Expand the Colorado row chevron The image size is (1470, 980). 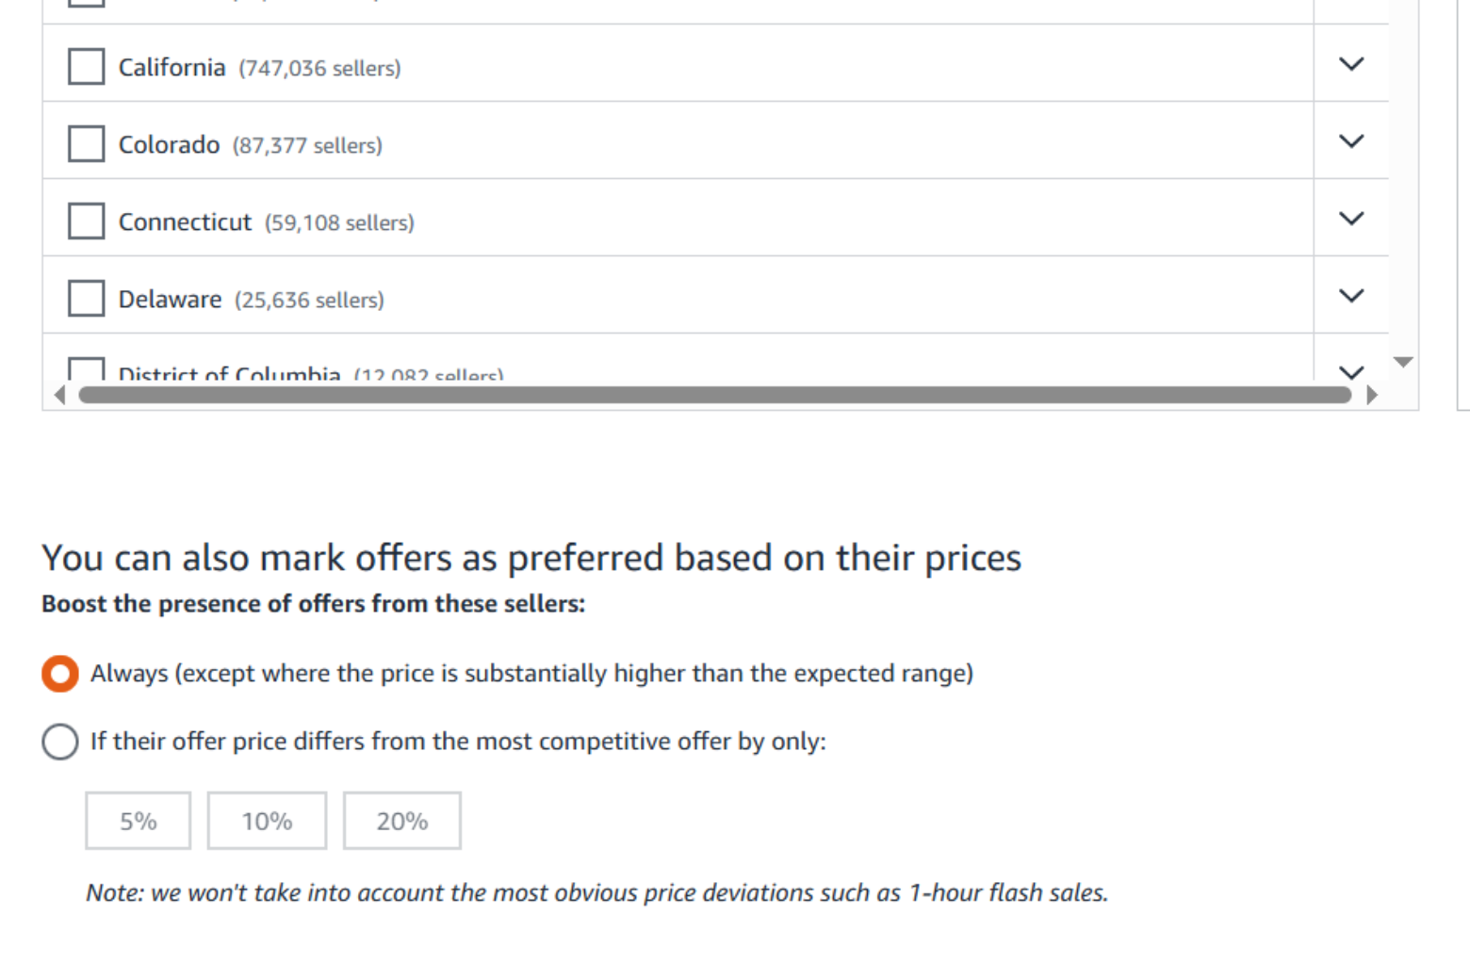[x=1351, y=141]
